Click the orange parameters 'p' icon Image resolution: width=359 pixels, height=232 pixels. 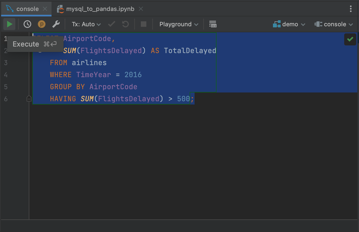(42, 24)
